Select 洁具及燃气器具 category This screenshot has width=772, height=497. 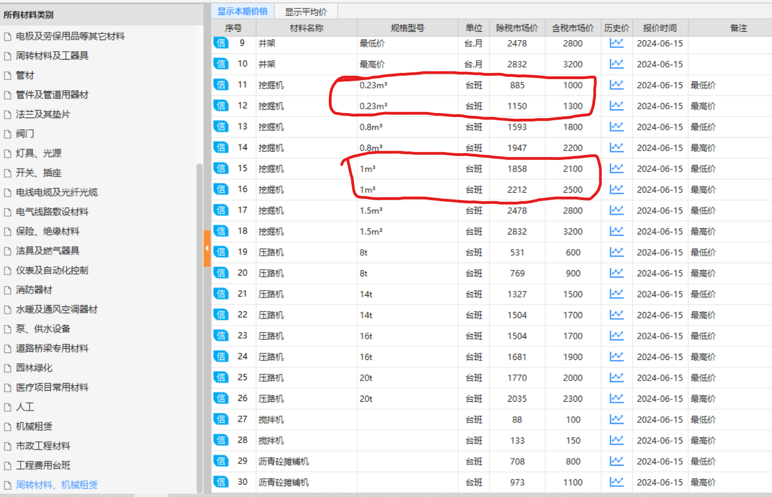pos(47,251)
